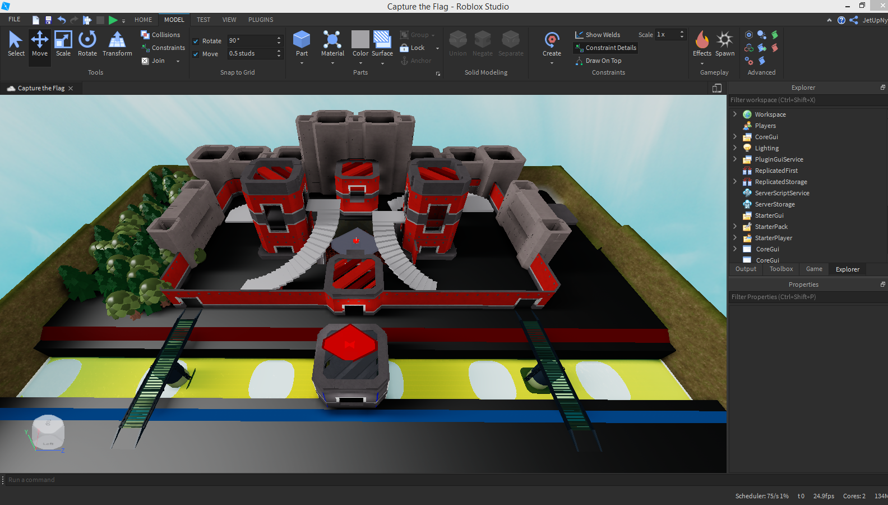Toggle the viewport device emulator icon
The height and width of the screenshot is (505, 888).
point(717,88)
